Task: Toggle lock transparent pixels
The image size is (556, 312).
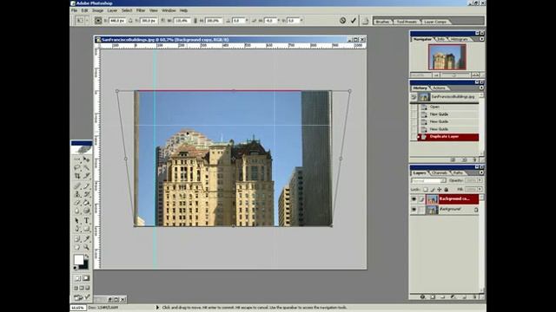Action: coord(426,190)
